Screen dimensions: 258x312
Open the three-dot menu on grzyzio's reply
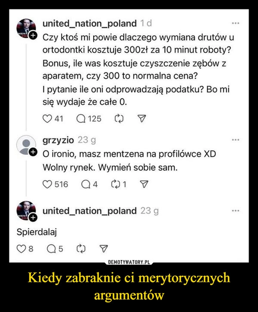[236, 140]
